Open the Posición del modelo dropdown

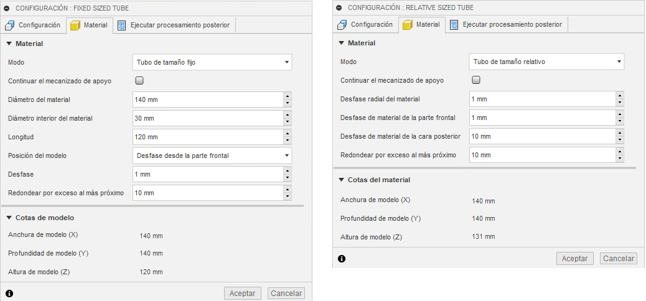(212, 155)
